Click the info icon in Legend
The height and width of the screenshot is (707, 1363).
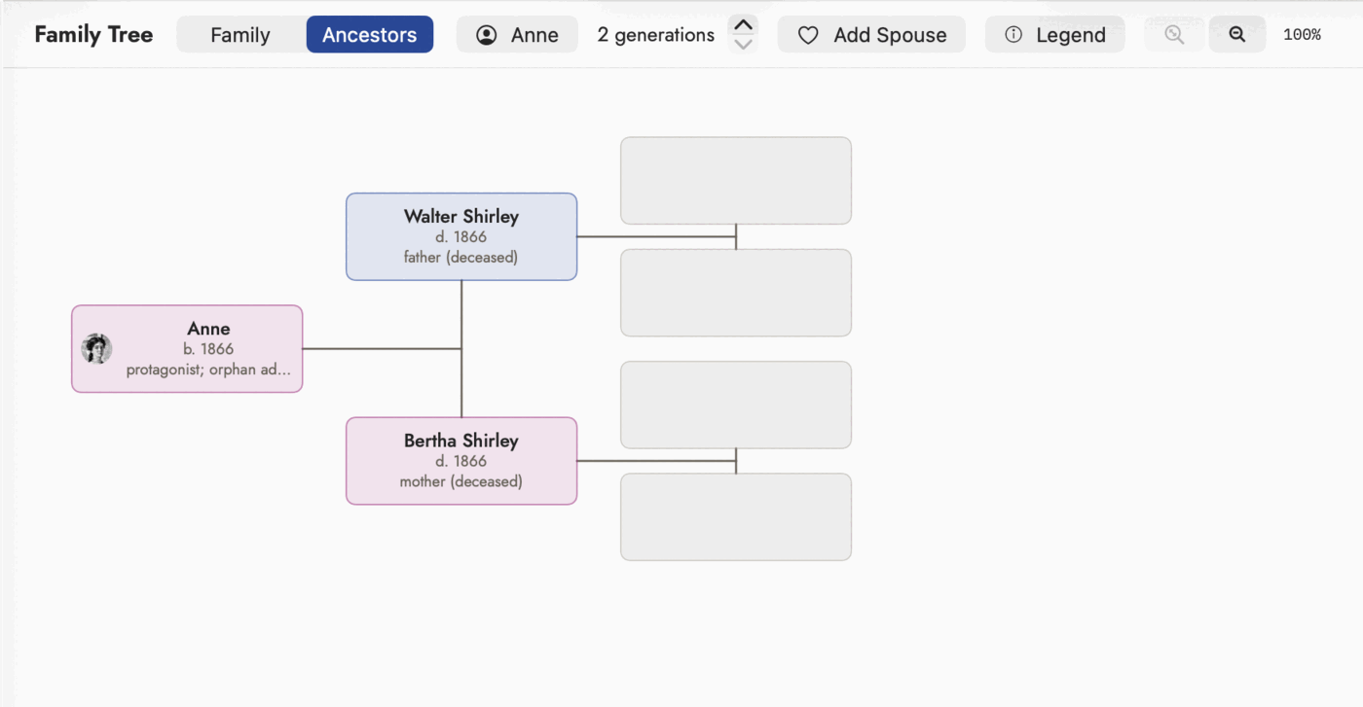1013,35
